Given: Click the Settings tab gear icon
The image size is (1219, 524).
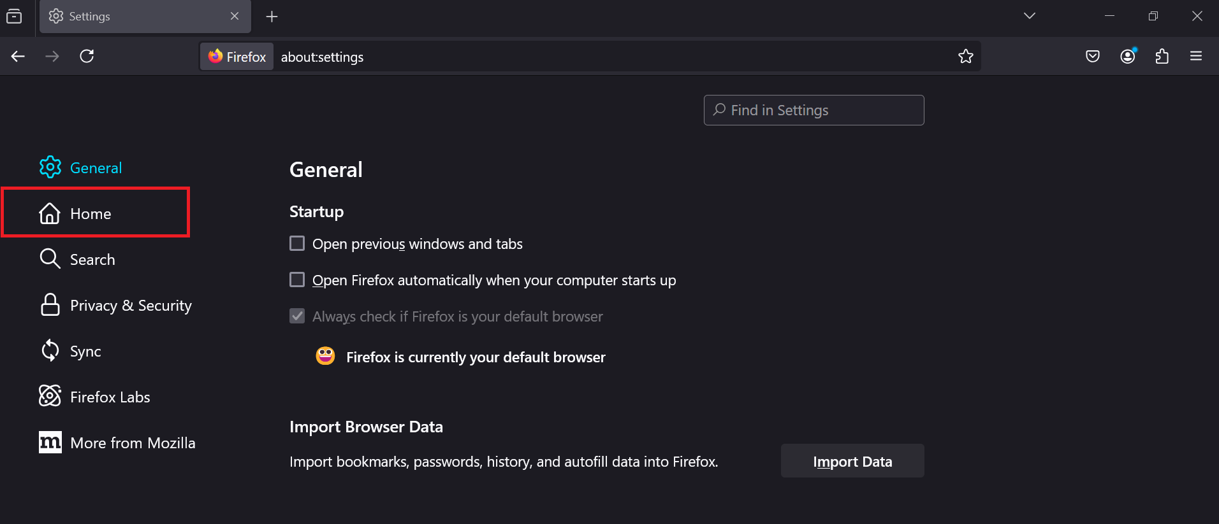Looking at the screenshot, I should (56, 16).
